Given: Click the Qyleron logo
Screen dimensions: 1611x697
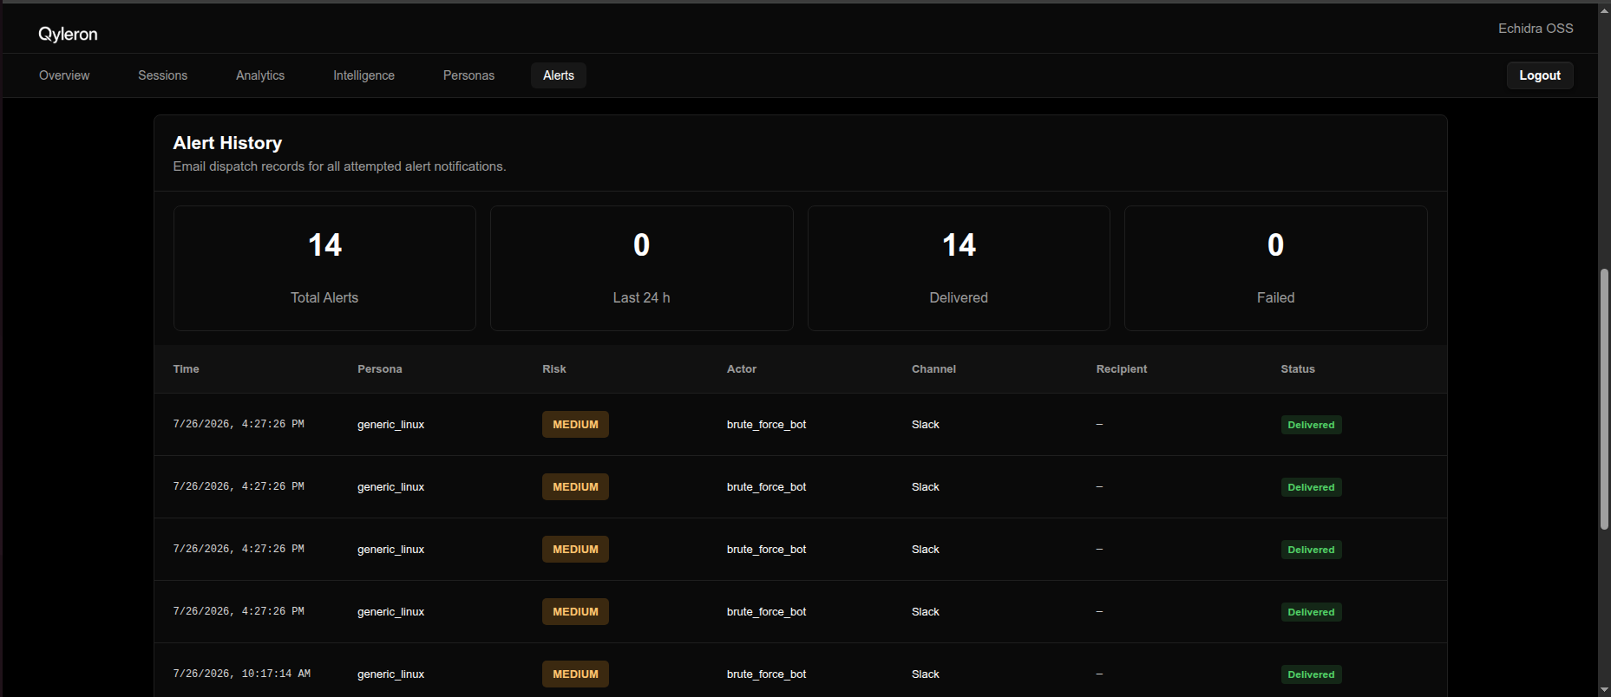Looking at the screenshot, I should tap(68, 34).
